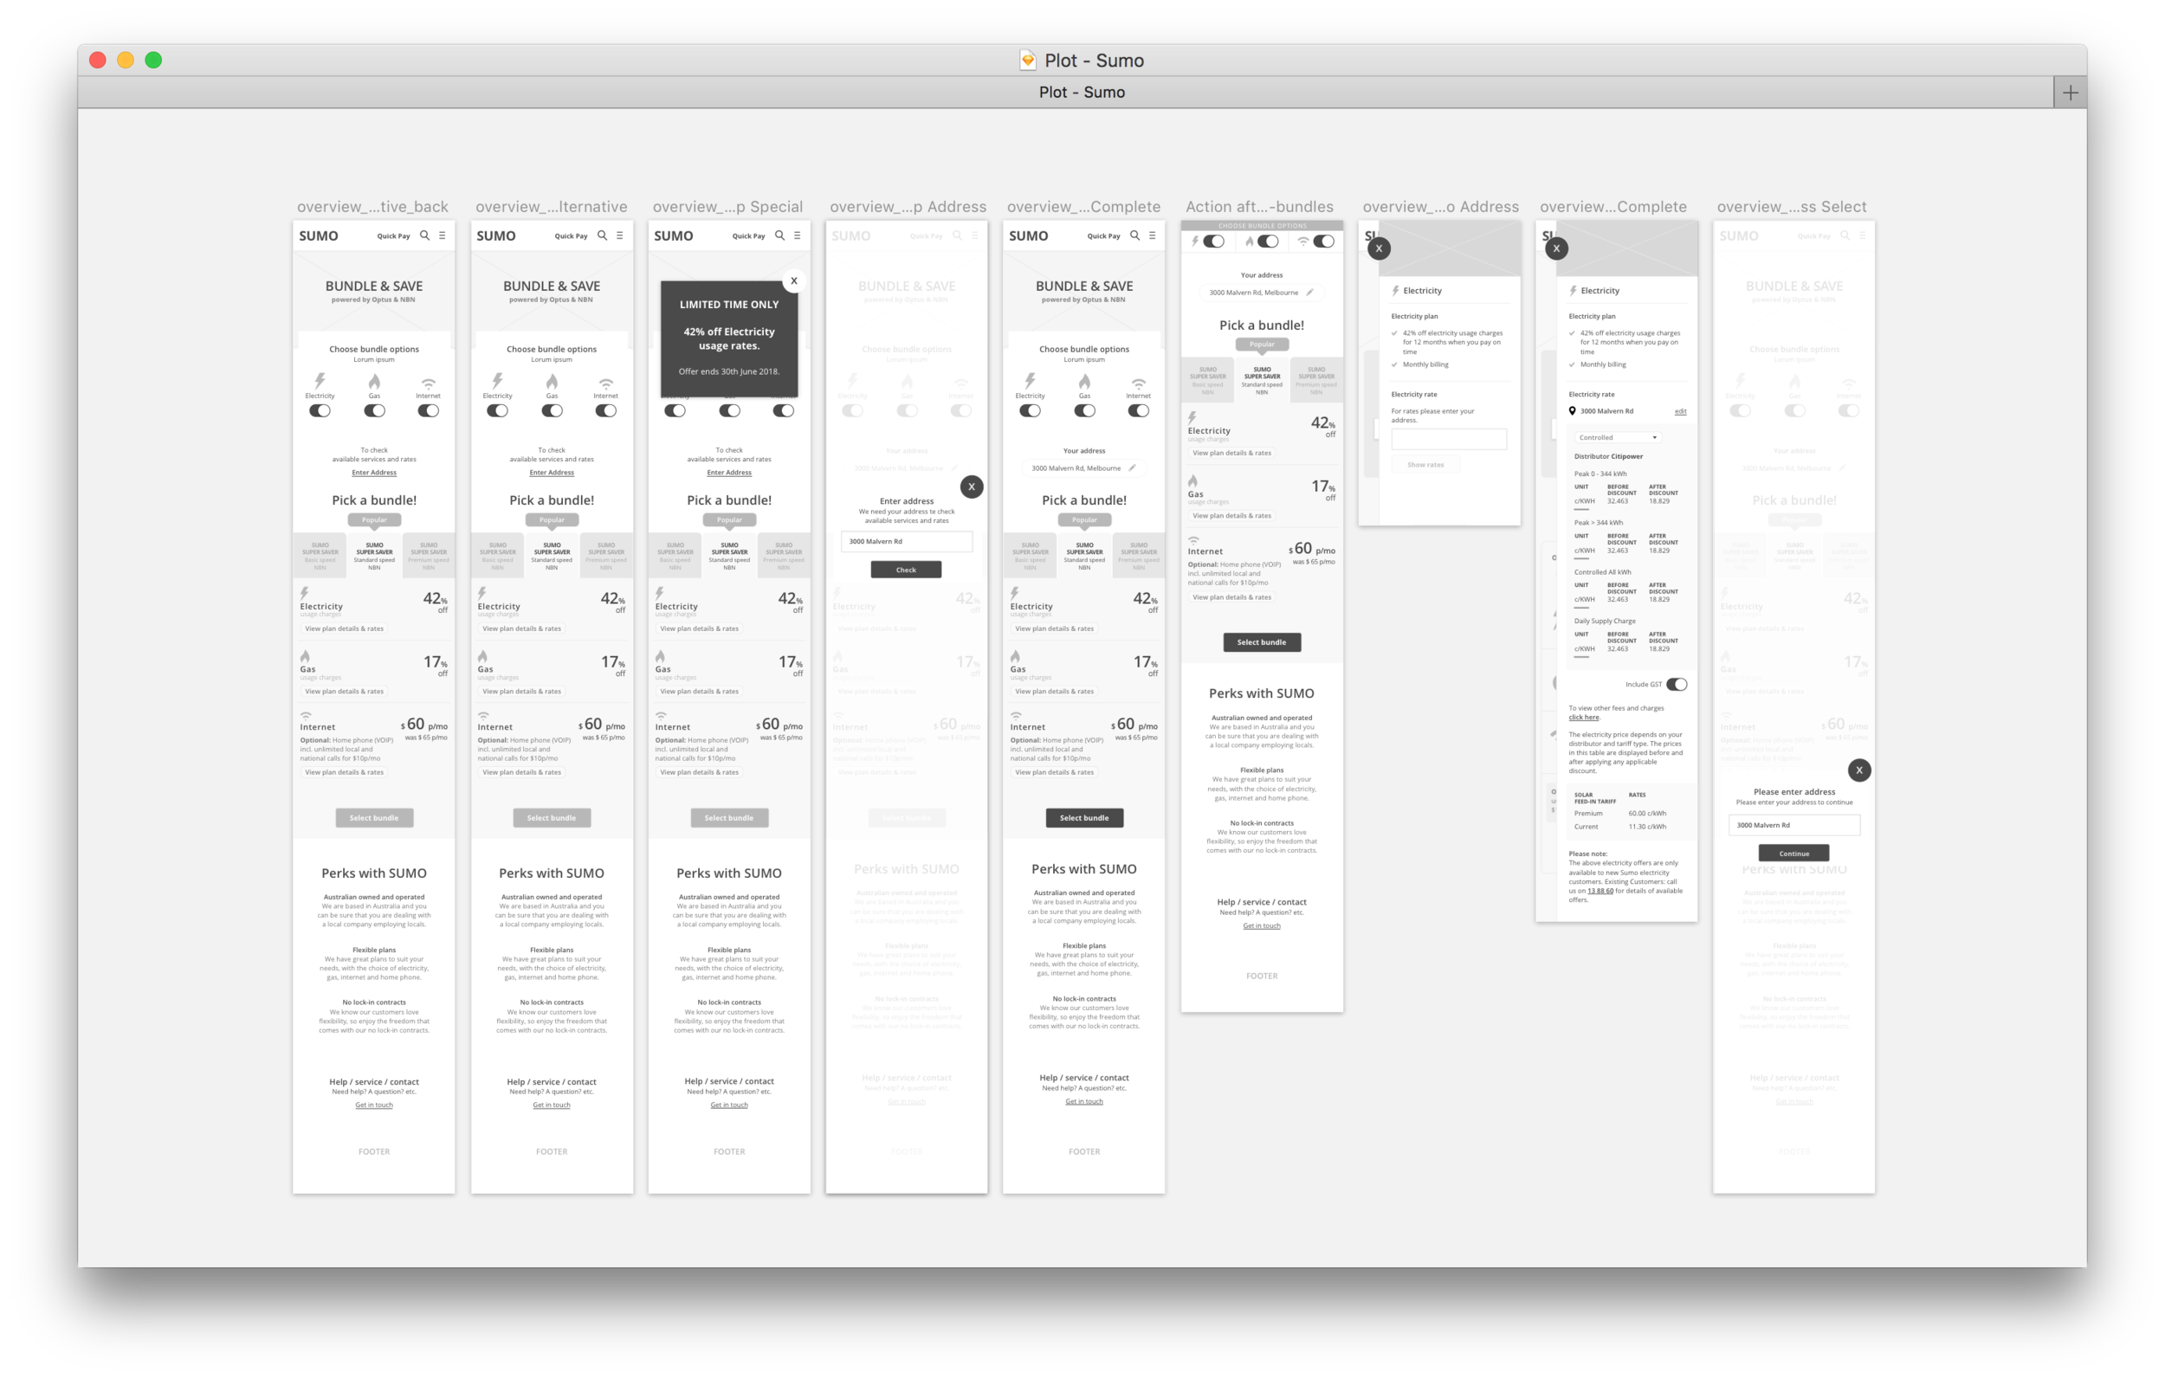Open the hamburger menu in the SUMO header
Viewport: 2165px width, 1379px height.
coord(443,235)
